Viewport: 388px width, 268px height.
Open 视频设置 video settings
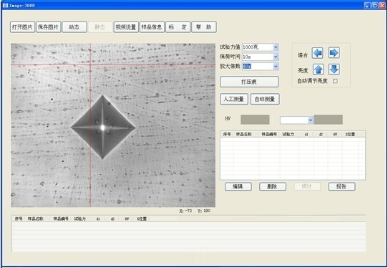(126, 27)
